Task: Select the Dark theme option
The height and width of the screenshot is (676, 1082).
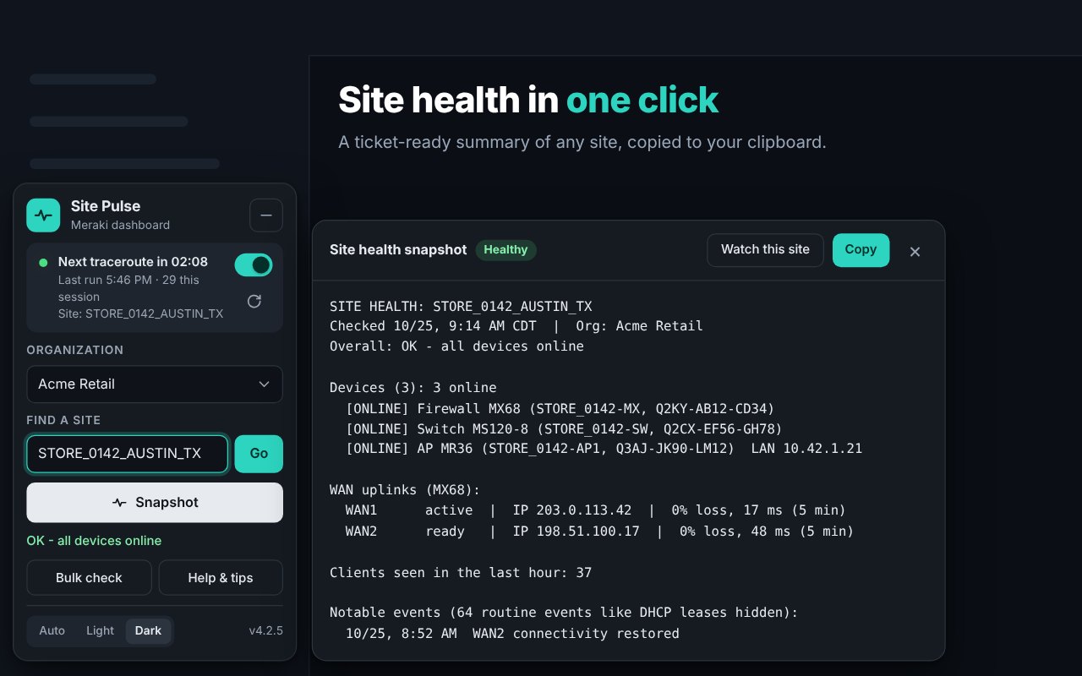Action: click(x=148, y=631)
